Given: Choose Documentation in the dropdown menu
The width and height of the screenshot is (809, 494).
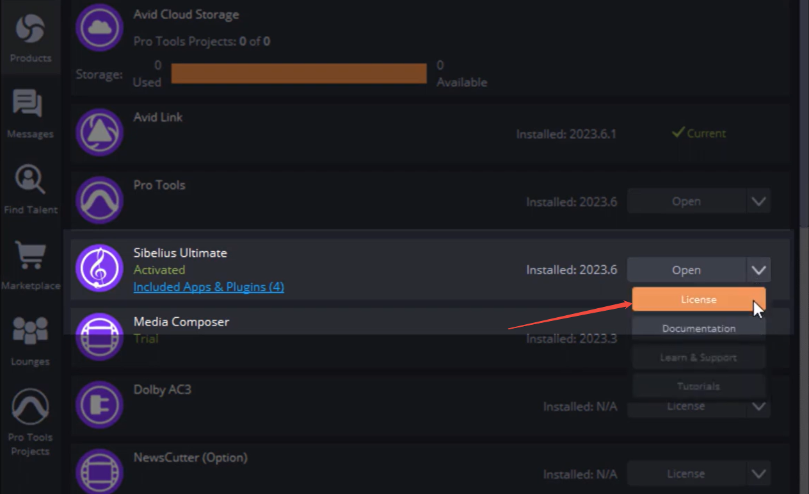Looking at the screenshot, I should coord(698,329).
